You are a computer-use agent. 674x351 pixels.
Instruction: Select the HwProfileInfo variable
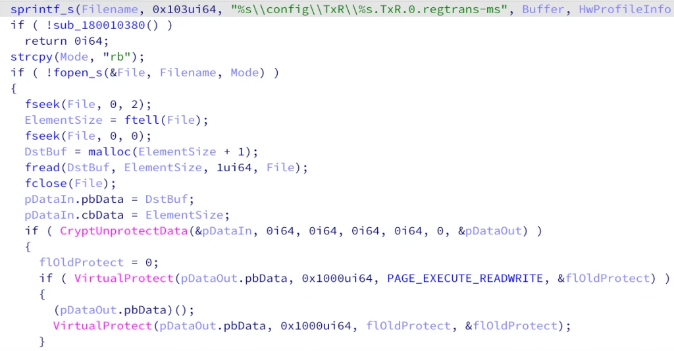tap(626, 9)
